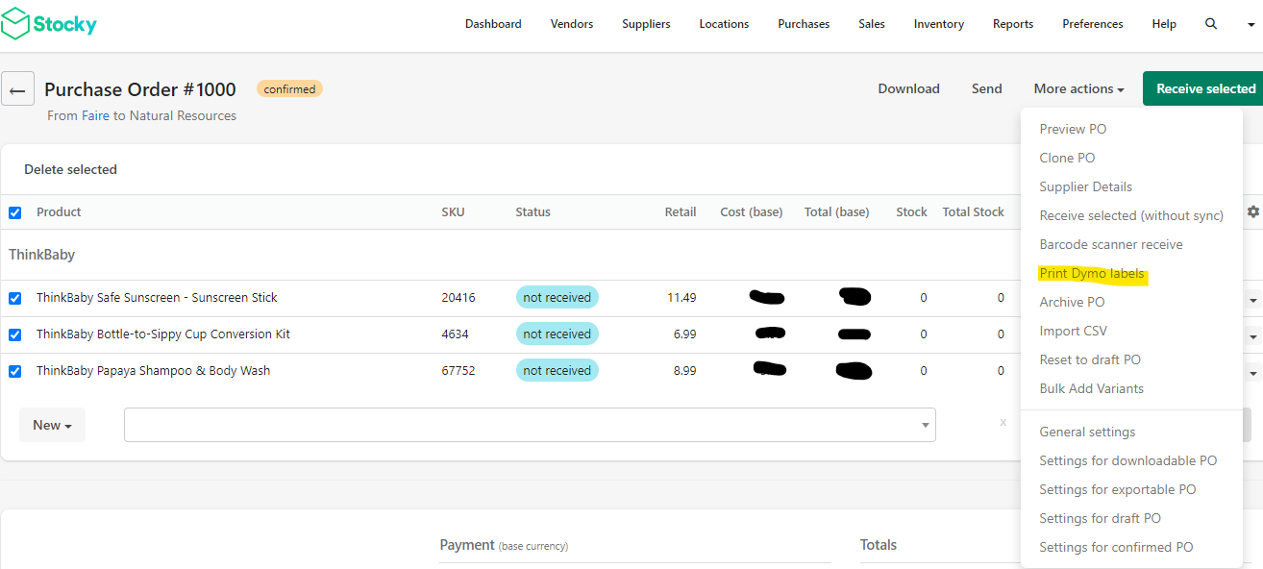Screen dimensions: 1263x569
Task: Click the Download button
Action: pos(908,88)
